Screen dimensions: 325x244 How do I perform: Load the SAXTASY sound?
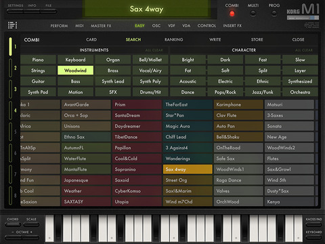(x=86, y=201)
